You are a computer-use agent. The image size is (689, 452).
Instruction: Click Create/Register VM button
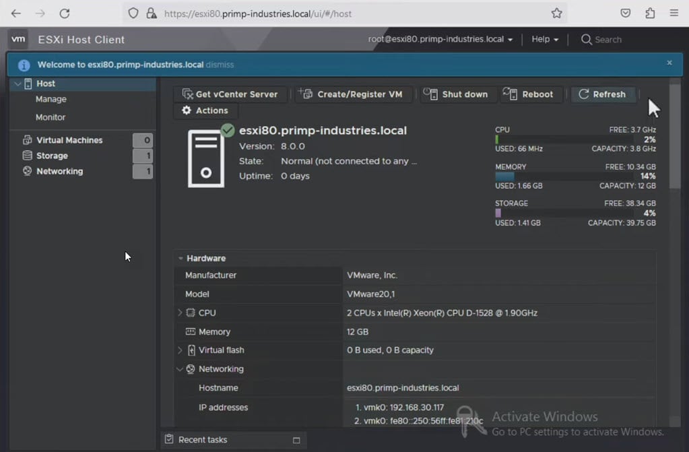pyautogui.click(x=354, y=94)
